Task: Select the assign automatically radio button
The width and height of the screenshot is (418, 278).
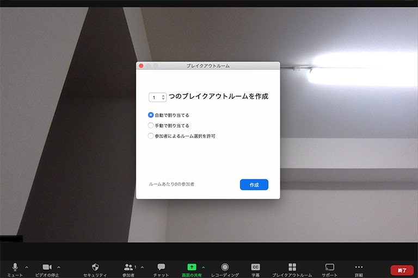Action: coord(151,115)
